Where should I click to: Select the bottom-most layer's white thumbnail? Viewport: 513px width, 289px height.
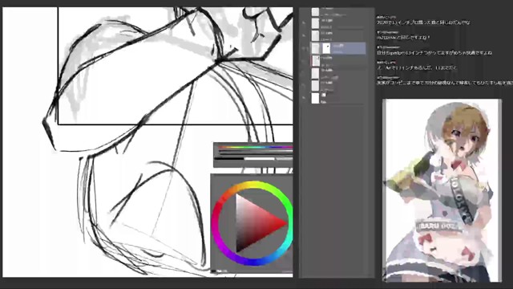[x=315, y=98]
